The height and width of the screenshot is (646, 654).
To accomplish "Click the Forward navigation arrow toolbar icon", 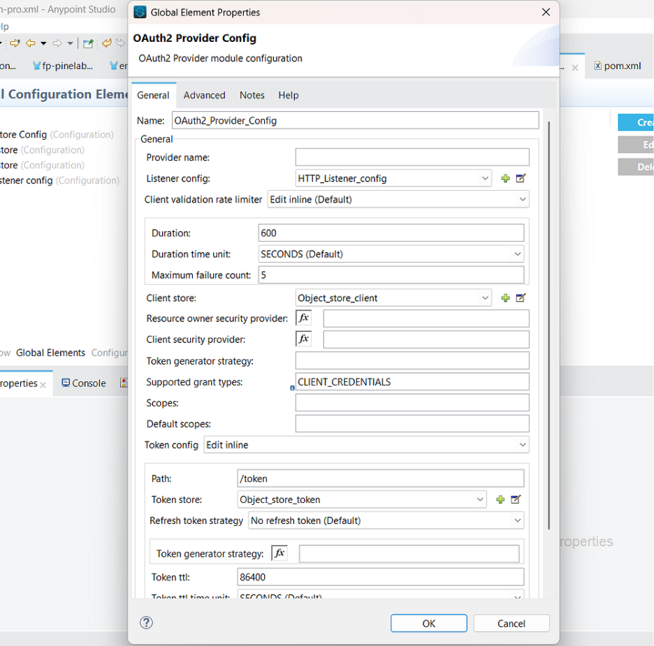I will 56,43.
